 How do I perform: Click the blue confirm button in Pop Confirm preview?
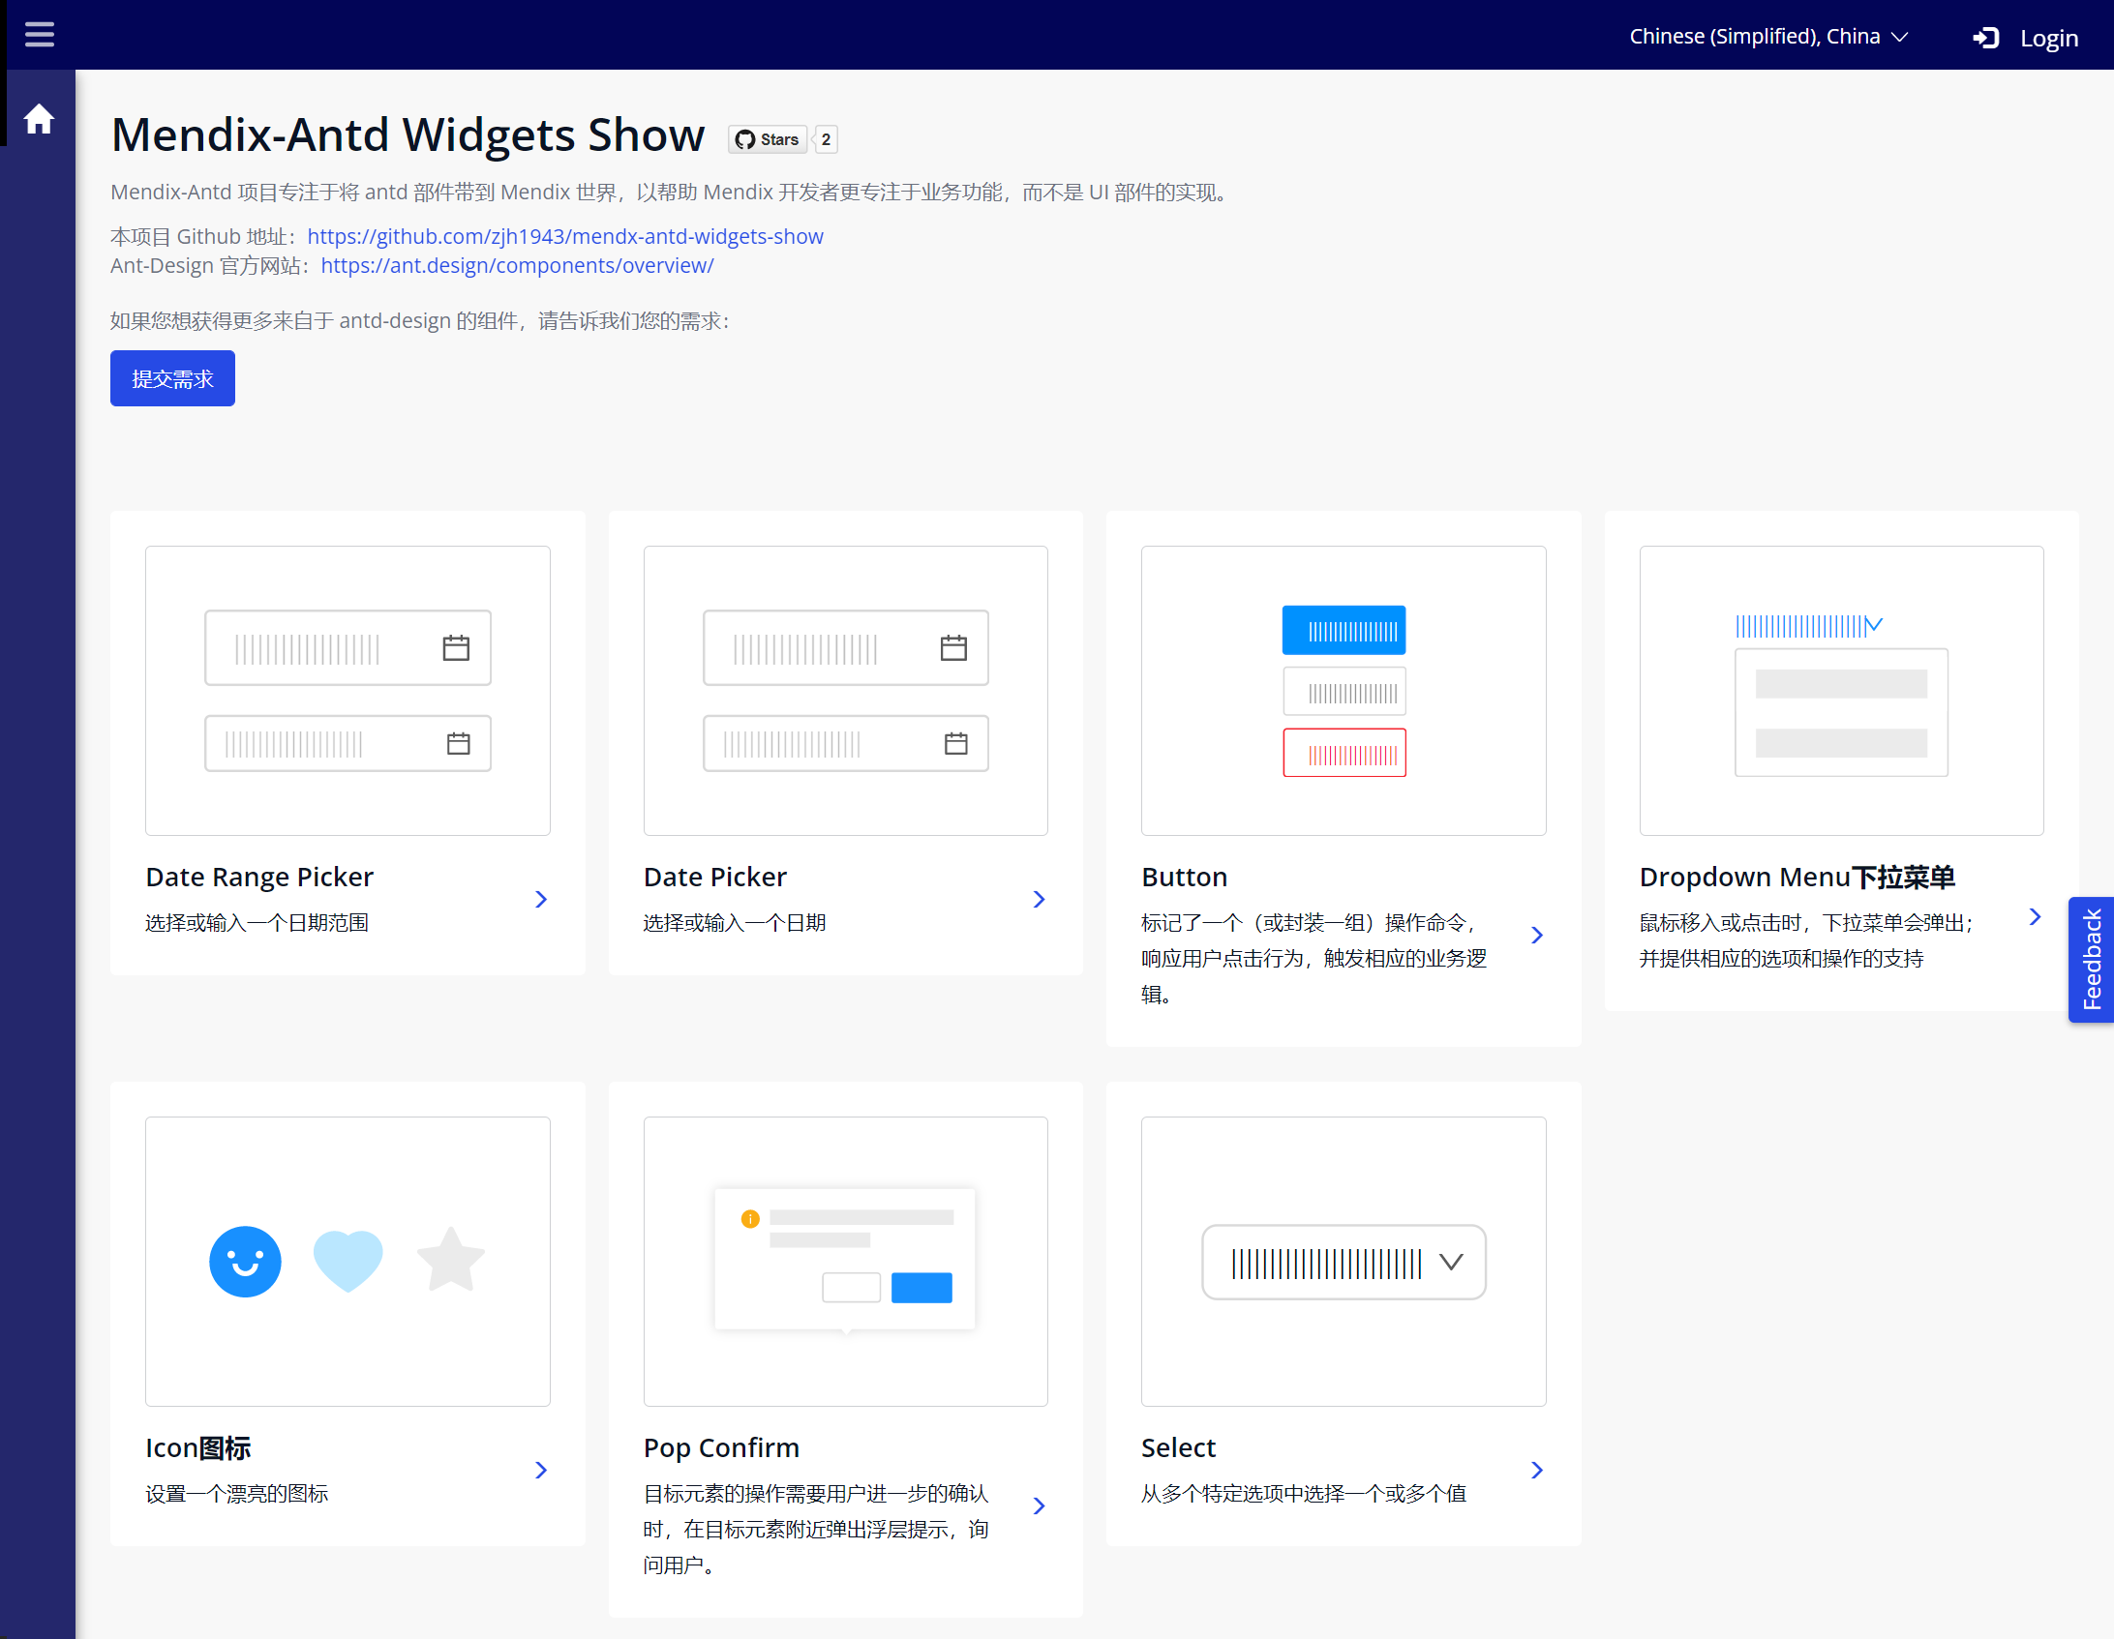(921, 1288)
